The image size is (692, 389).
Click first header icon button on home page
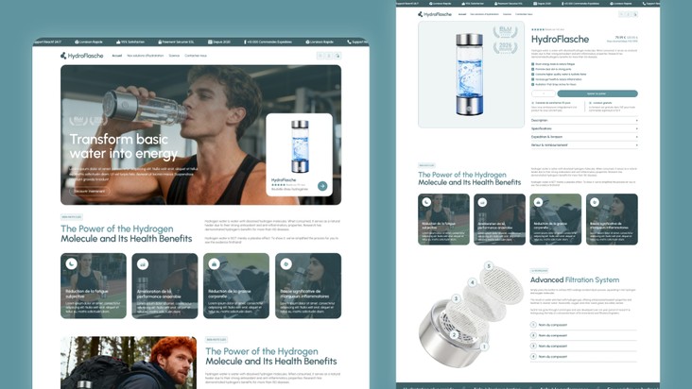(x=320, y=56)
